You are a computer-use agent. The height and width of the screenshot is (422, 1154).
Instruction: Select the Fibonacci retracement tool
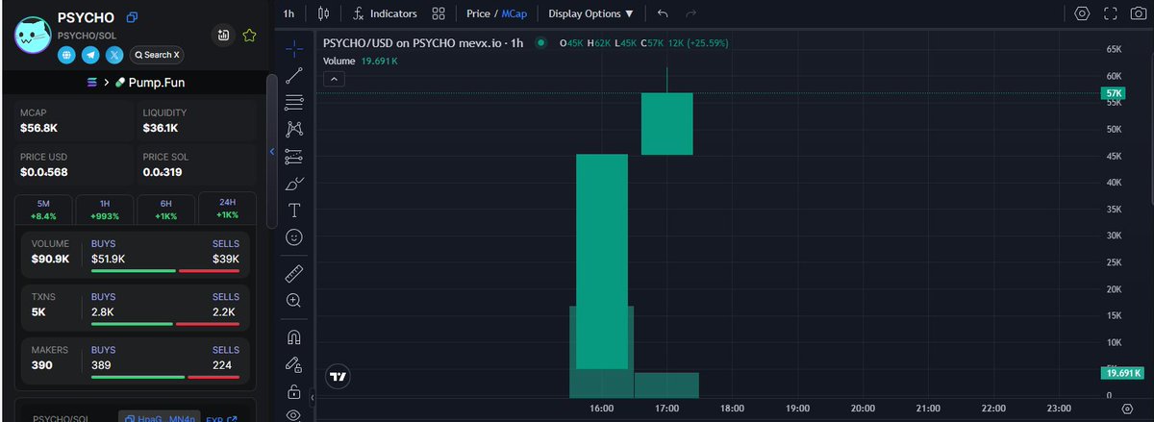[294, 102]
